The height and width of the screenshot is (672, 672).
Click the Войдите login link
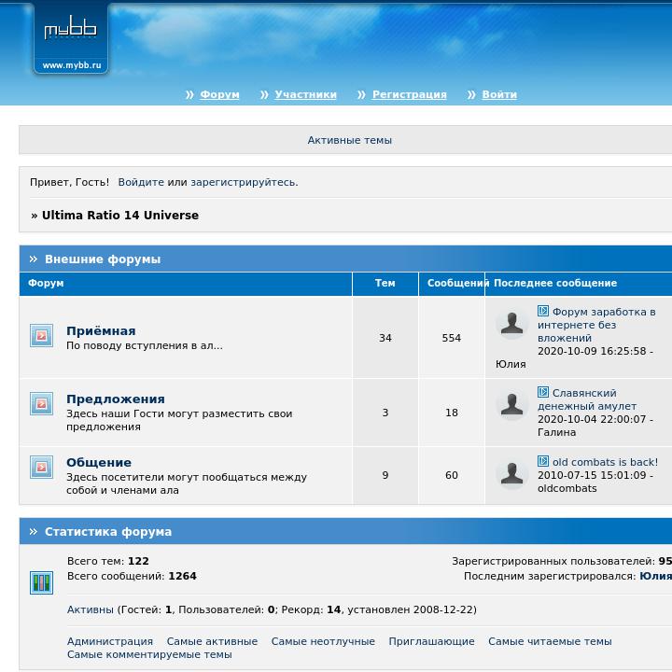coord(141,182)
